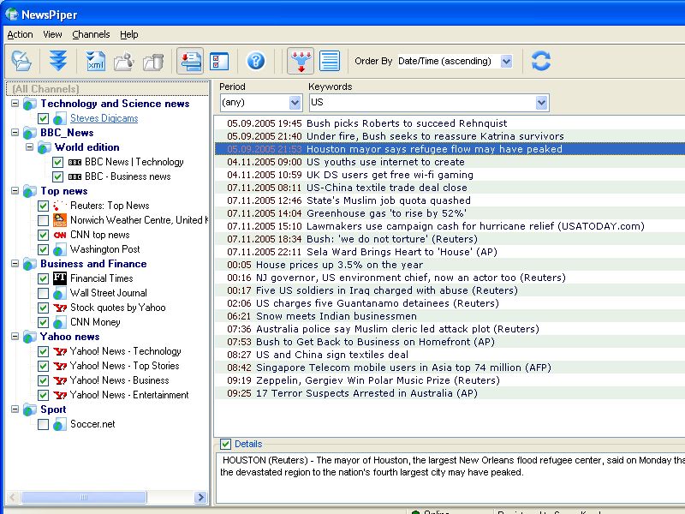Screen dimensions: 685x514
Task: Open the Period dropdown list
Action: tap(295, 103)
